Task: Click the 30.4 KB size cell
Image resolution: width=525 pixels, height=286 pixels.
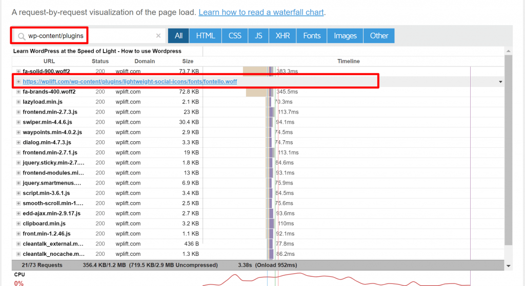Action: (189, 122)
